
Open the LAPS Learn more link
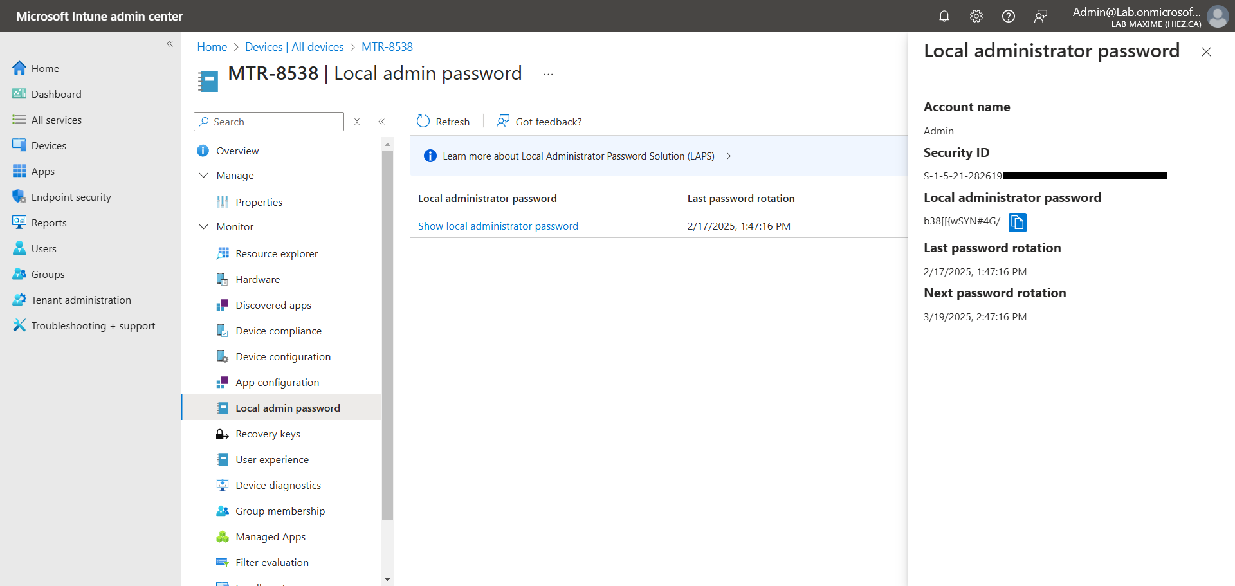point(587,156)
